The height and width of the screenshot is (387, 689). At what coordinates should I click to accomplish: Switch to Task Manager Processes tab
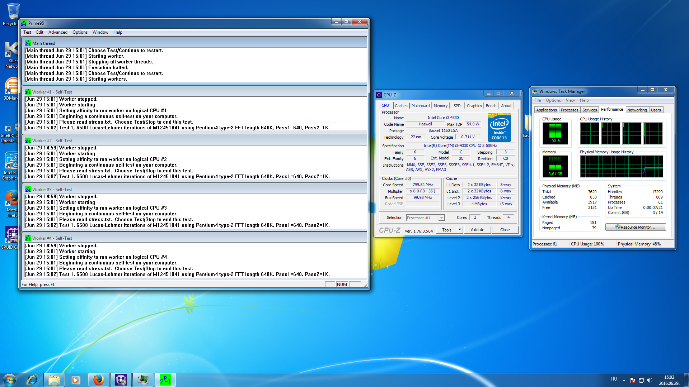click(570, 110)
